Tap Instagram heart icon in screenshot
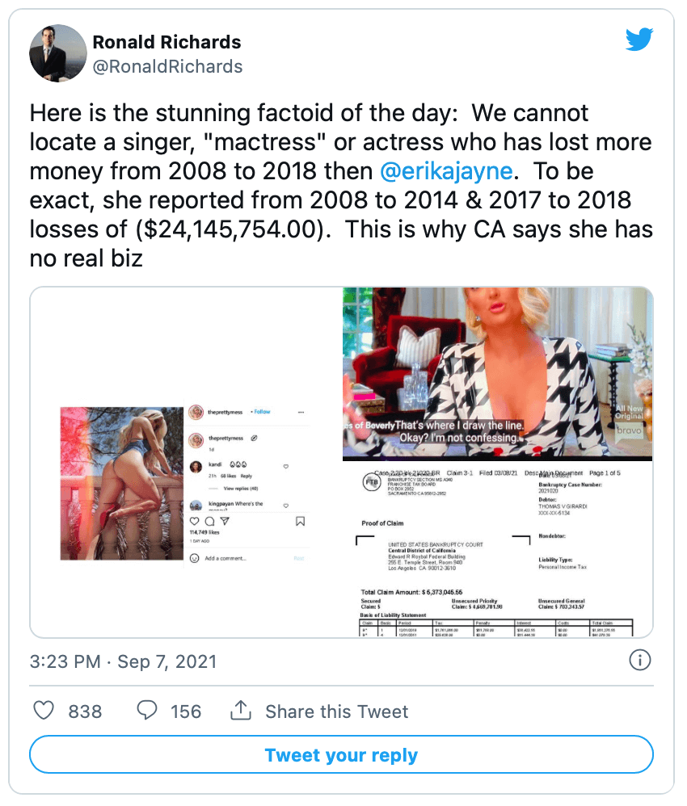The width and height of the screenshot is (687, 806). pos(195,521)
